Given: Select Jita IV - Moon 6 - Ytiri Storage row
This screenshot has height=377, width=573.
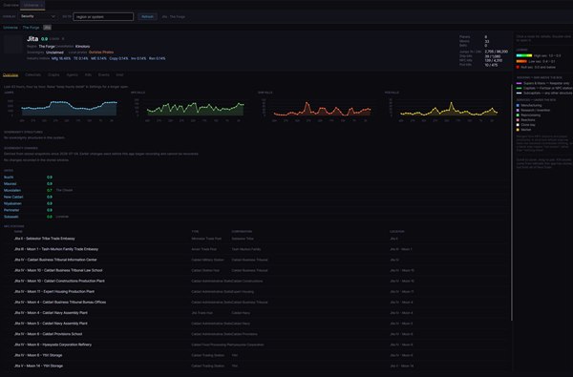Looking at the screenshot, I should pyautogui.click(x=256, y=355).
